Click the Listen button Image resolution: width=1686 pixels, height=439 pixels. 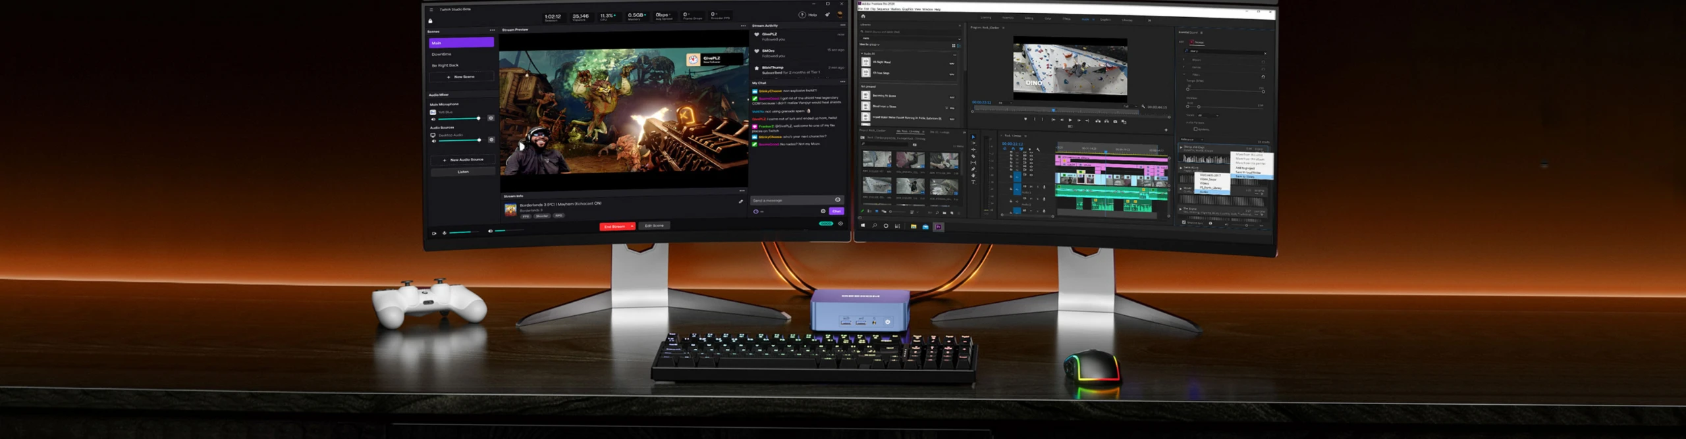[x=463, y=172]
